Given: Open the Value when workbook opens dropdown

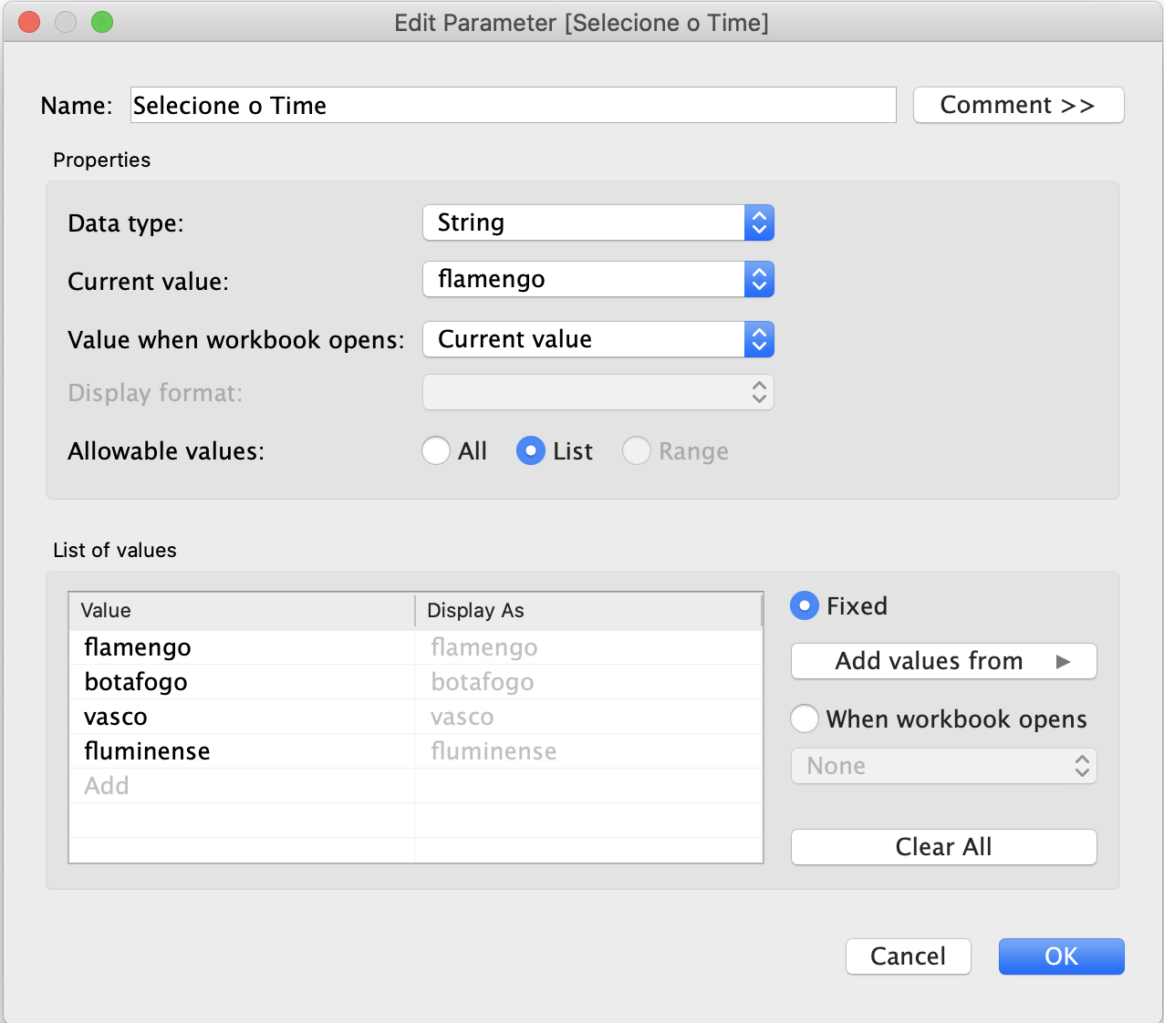Looking at the screenshot, I should click(598, 339).
